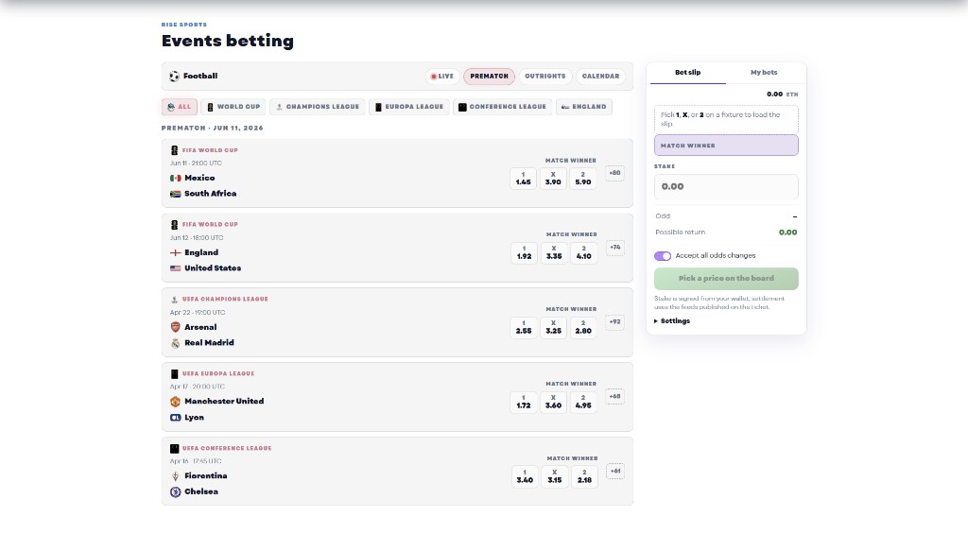Click the South Africa flag icon
This screenshot has width=968, height=534.
pos(175,194)
